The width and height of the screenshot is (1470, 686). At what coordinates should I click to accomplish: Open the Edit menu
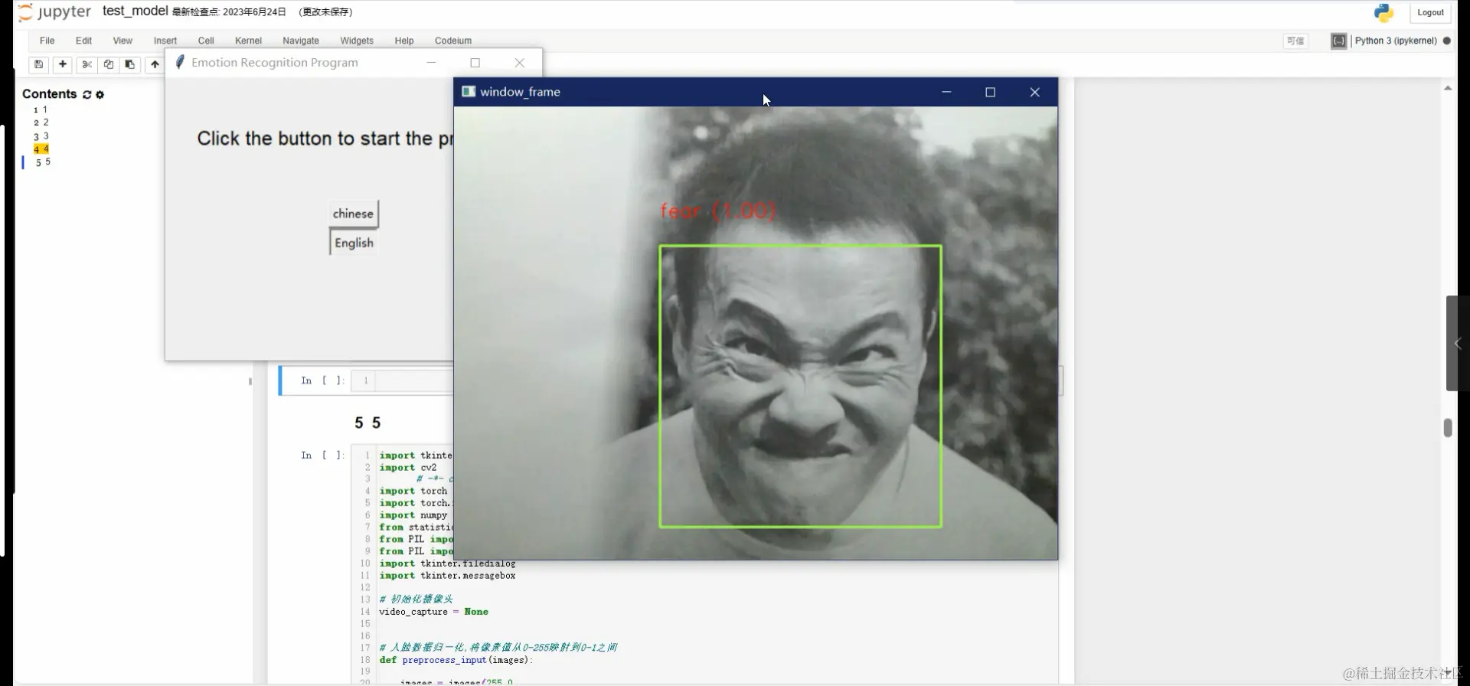pos(83,41)
